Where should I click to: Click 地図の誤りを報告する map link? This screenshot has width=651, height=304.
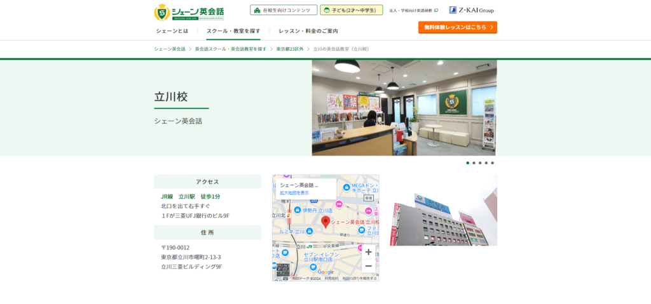360,278
